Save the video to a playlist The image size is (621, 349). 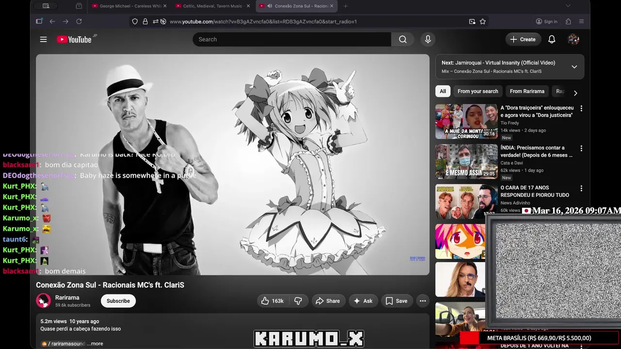point(397,301)
